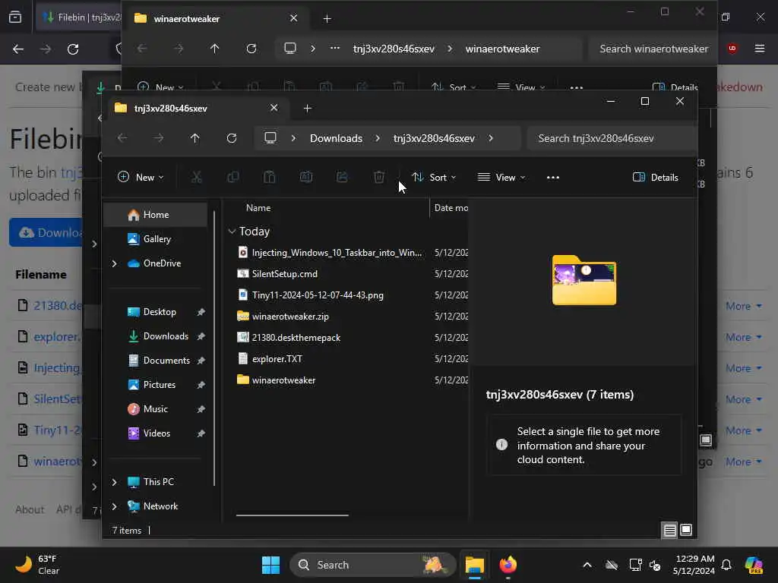
Task: Select Gallery in navigation pane
Action: (x=157, y=239)
